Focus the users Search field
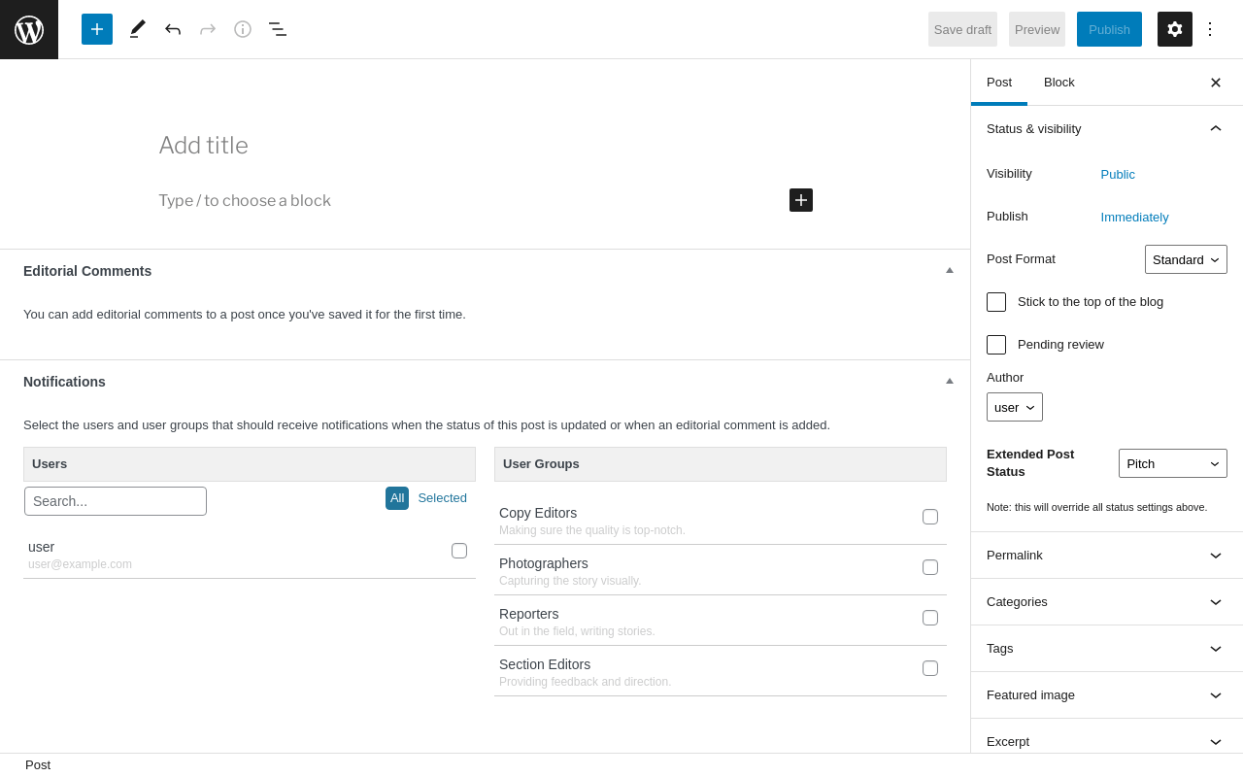 point(116,501)
